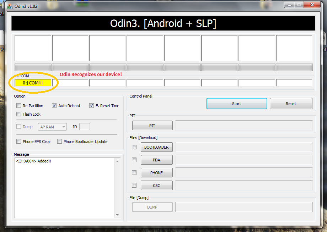The width and height of the screenshot is (327, 232).
Task: Click Message log scrollbar up arrow
Action: [x=117, y=161]
